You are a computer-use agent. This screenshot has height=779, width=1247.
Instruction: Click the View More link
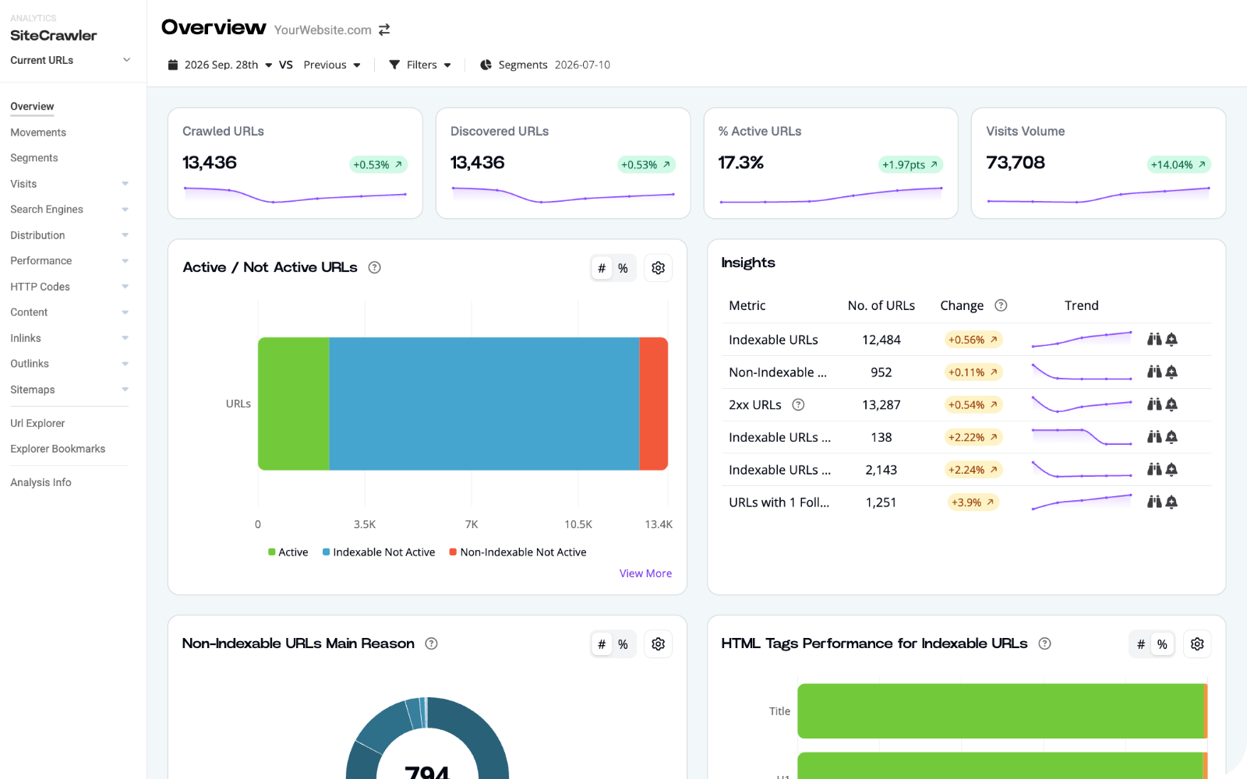click(645, 573)
